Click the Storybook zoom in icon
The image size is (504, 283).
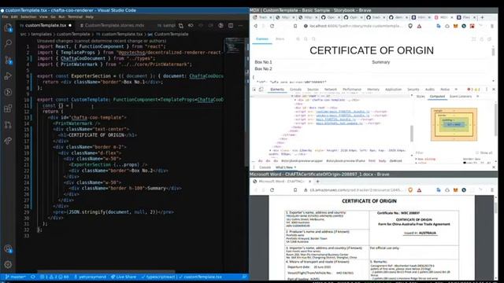click(298, 39)
